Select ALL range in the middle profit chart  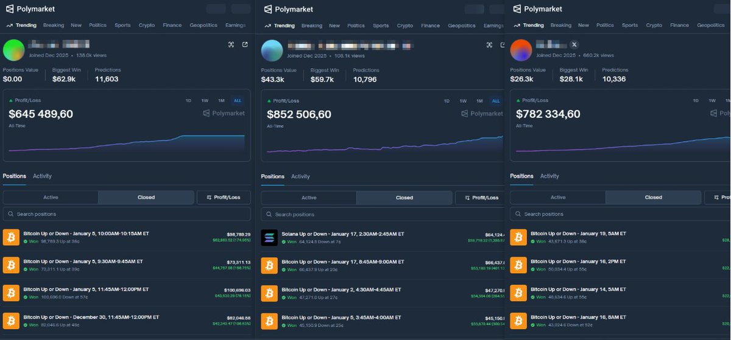496,101
